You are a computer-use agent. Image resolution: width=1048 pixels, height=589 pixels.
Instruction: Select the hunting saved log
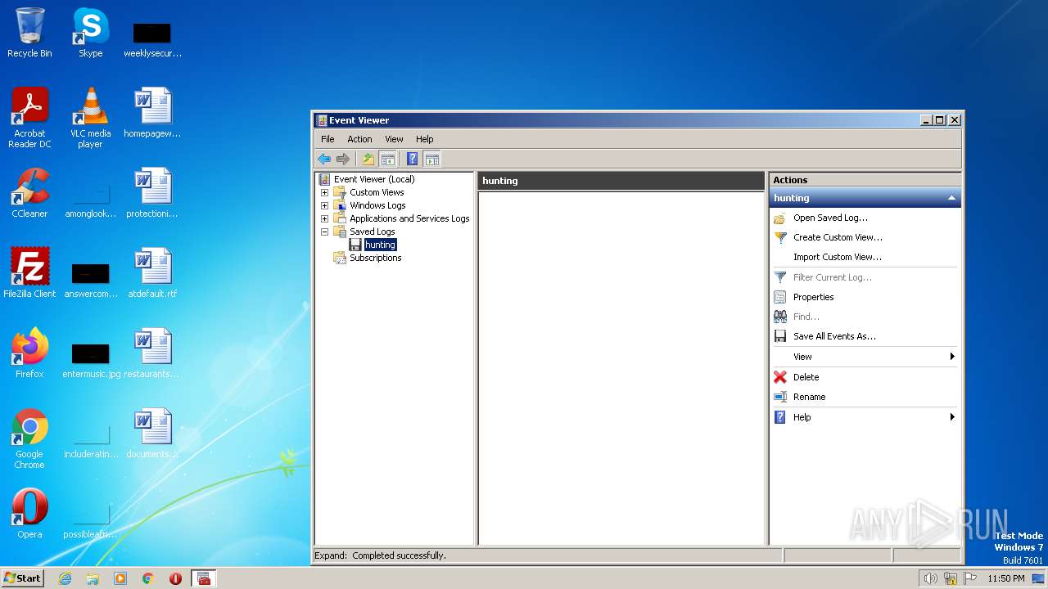[380, 245]
